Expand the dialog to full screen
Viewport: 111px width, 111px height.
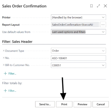(x=98, y=6)
